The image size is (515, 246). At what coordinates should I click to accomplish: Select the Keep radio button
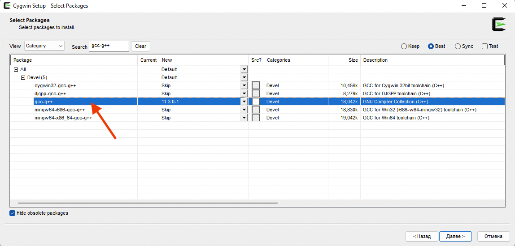tap(404, 46)
